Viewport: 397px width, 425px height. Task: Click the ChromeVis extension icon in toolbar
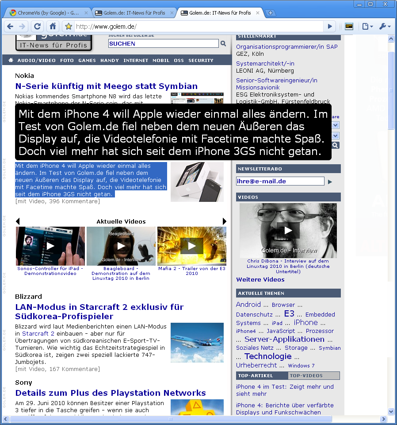pos(349,27)
